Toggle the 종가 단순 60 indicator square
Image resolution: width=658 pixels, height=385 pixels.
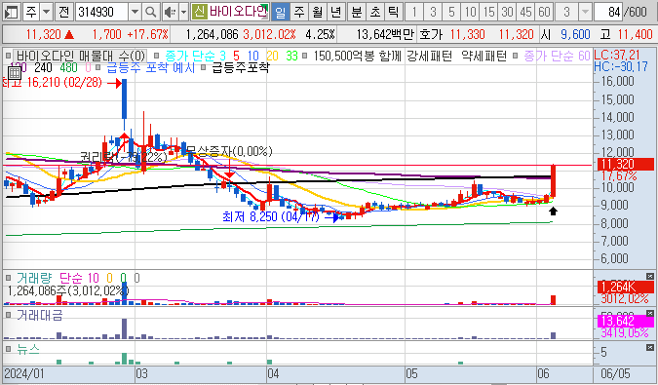click(516, 55)
